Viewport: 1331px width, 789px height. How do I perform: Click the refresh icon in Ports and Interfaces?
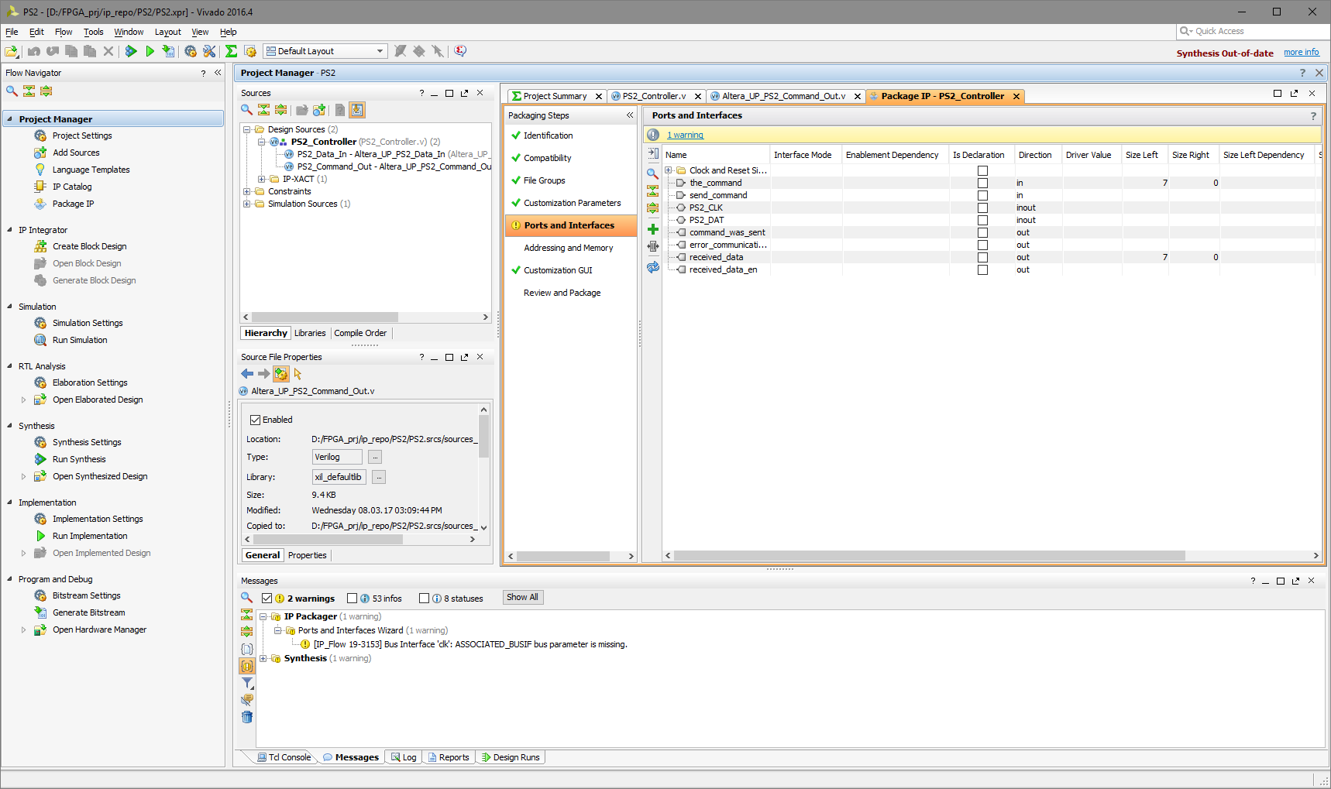pos(653,267)
